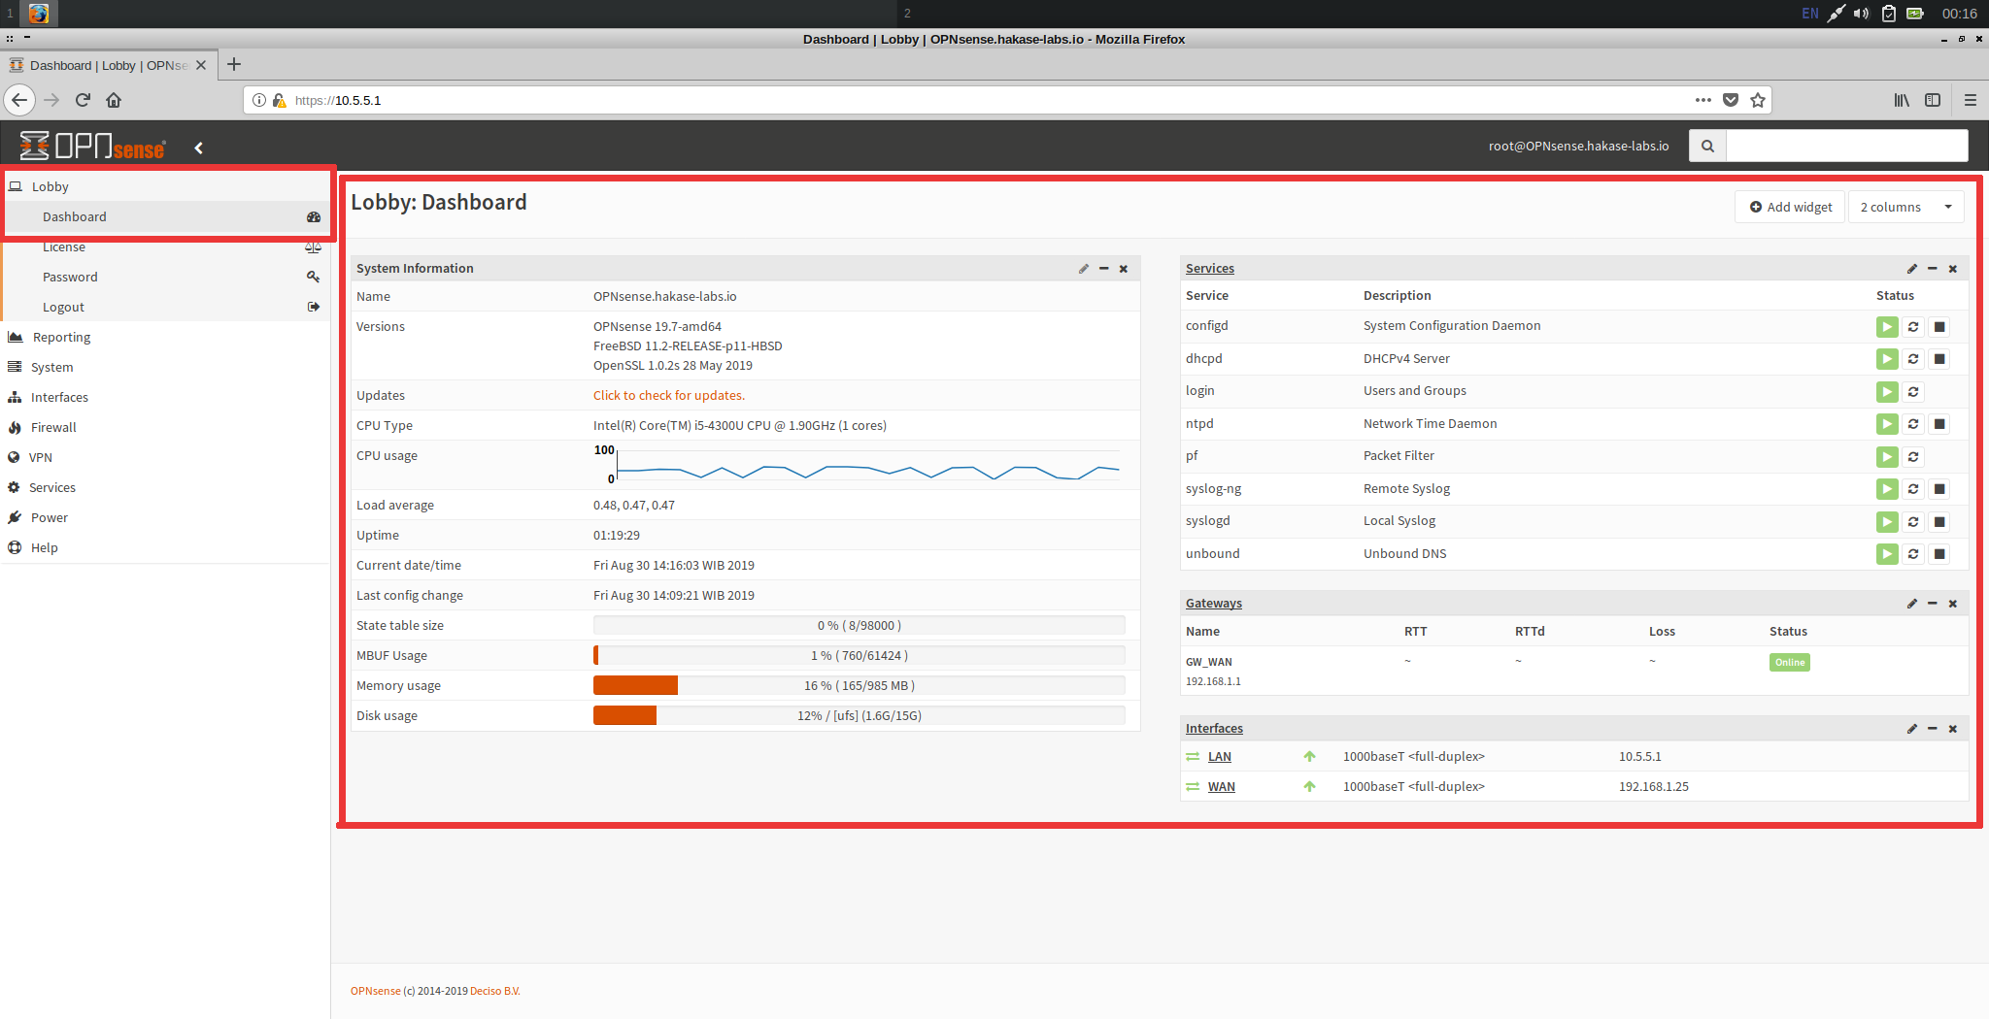The height and width of the screenshot is (1019, 1989).
Task: Open the LAN interface link
Action: (x=1219, y=757)
